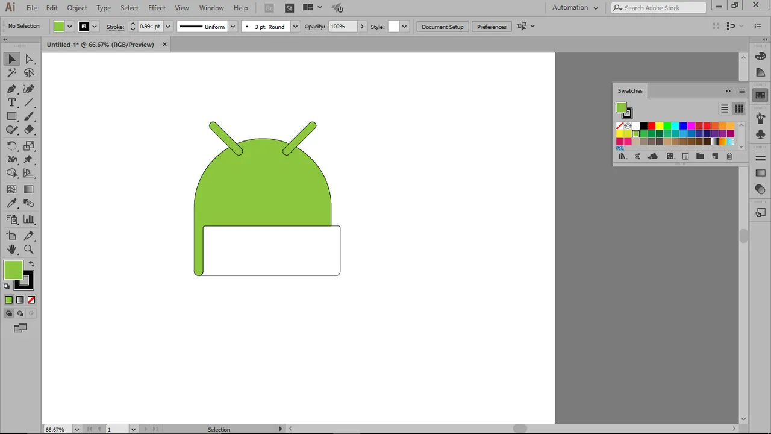Select the Column Graph tool

coord(29,219)
